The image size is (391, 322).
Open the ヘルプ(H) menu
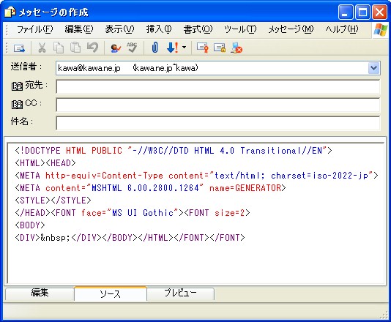(x=342, y=29)
